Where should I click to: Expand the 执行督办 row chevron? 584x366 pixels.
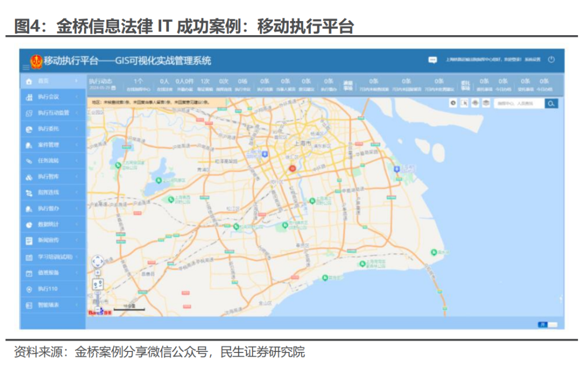pos(77,209)
